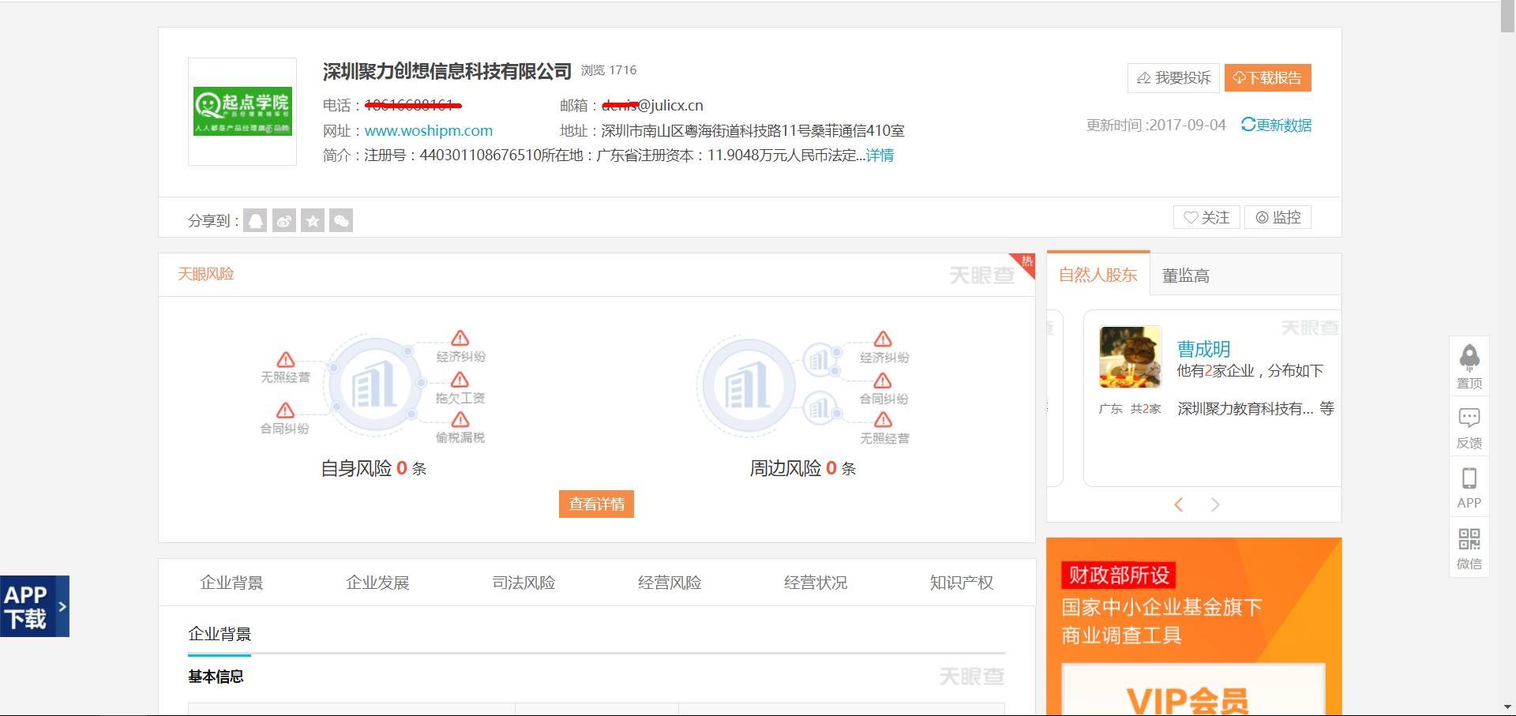Click the large building icon above 周边风险
The height and width of the screenshot is (716, 1516).
click(x=747, y=385)
